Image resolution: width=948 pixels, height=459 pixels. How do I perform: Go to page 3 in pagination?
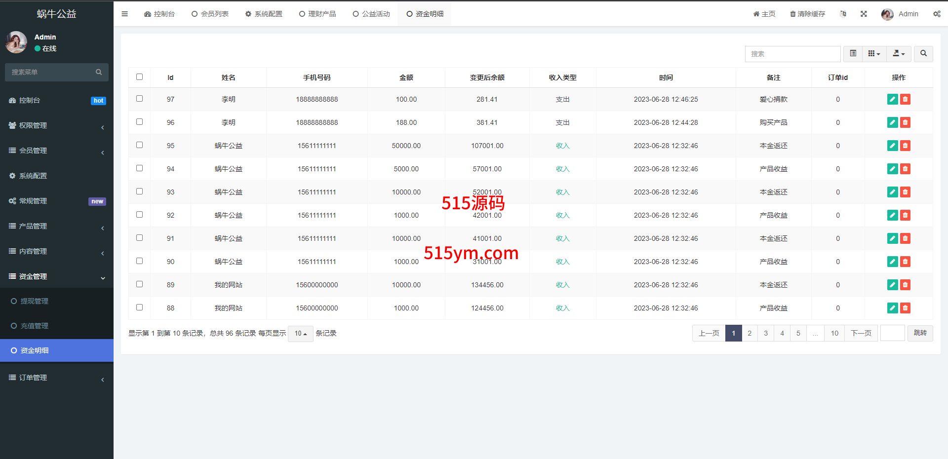766,333
